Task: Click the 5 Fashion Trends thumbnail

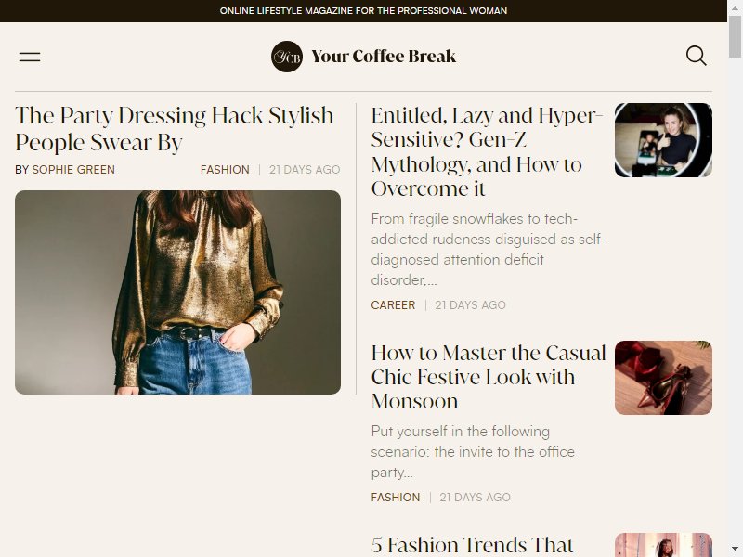Action: 663,545
